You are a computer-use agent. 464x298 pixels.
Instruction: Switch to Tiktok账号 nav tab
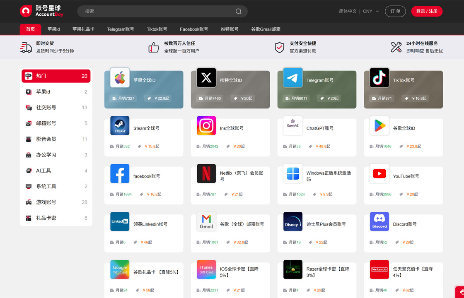coord(157,29)
